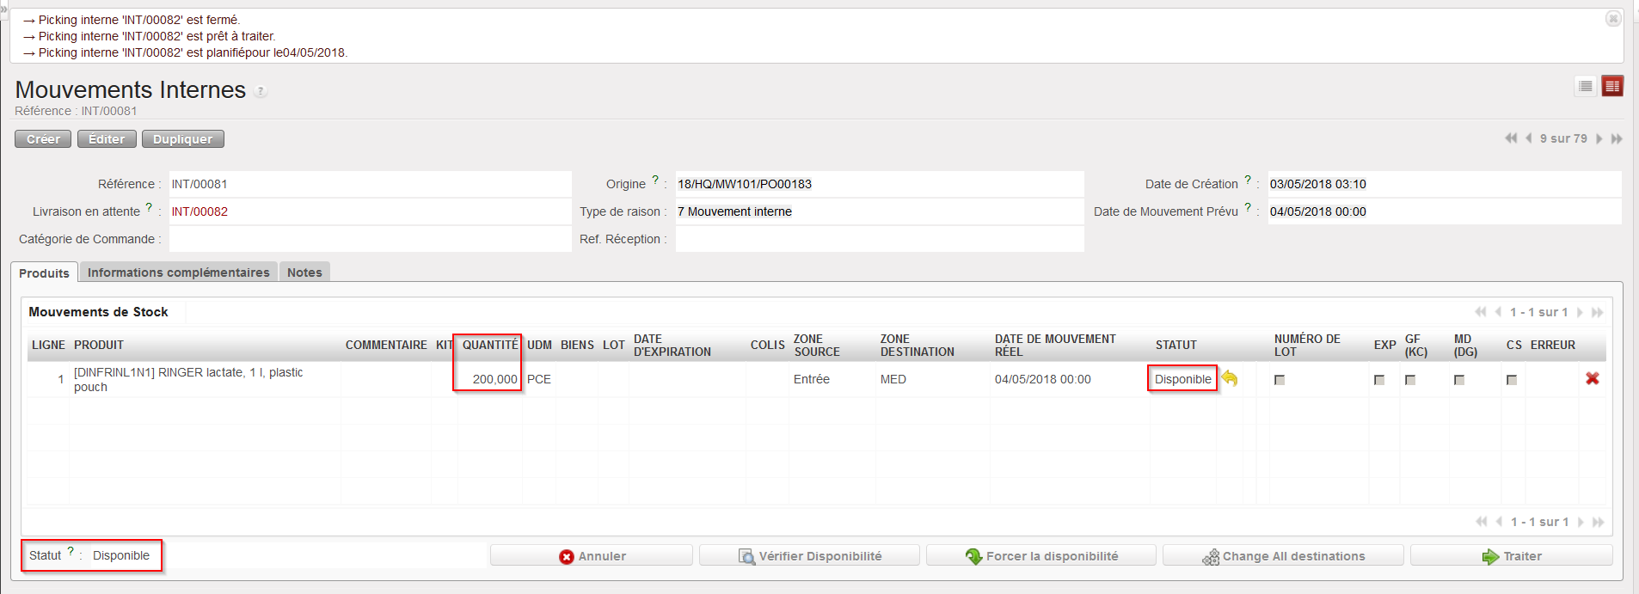
Task: Toggle the CS checkbox in row 1
Action: 1512,380
